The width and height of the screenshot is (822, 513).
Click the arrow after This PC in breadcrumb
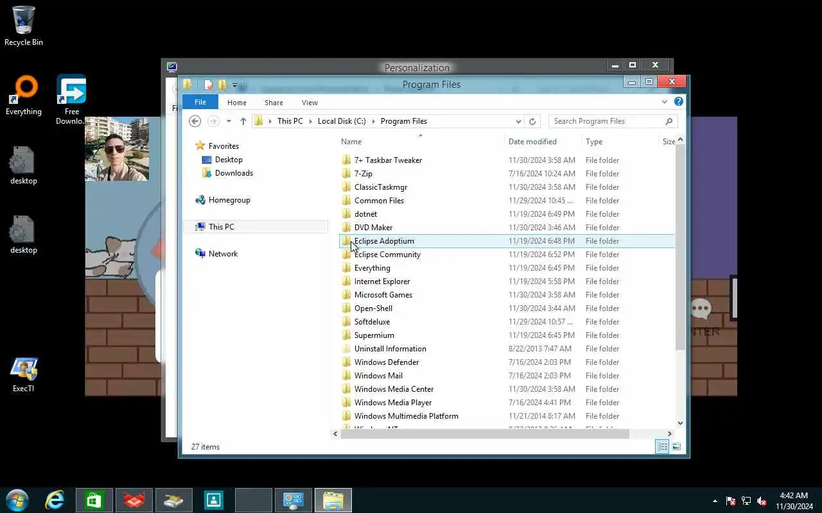310,121
